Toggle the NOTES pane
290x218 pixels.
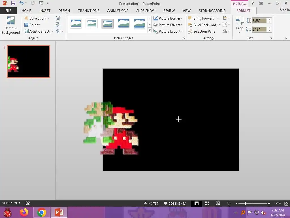pos(151,203)
